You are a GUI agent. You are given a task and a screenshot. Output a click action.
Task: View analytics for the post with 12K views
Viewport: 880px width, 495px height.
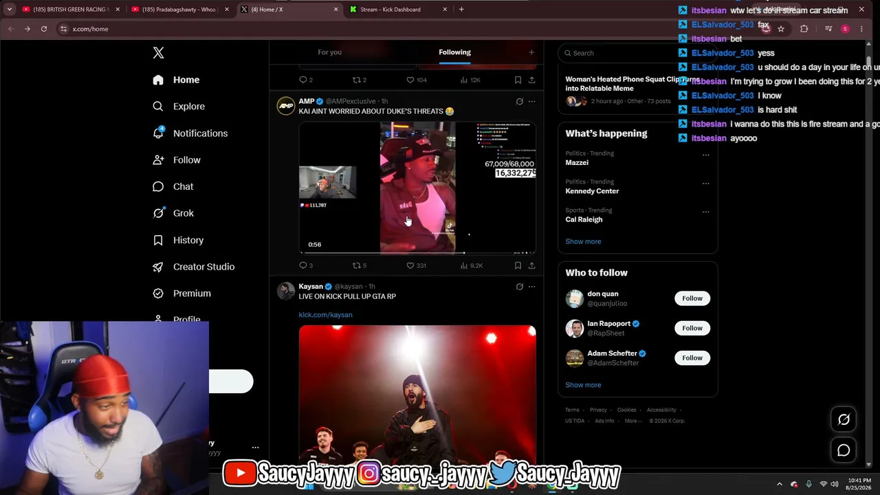tap(471, 80)
